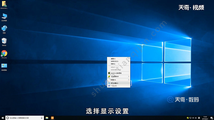Open 新建(W) New submenu
The image size is (214, 120).
pos(119,80)
